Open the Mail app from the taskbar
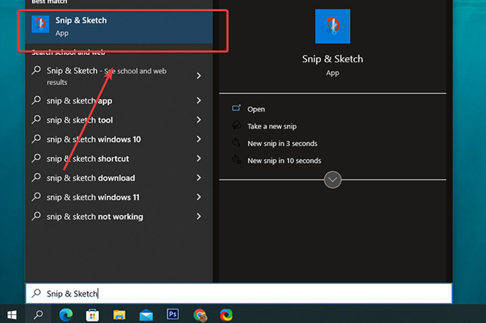The width and height of the screenshot is (486, 323). pyautogui.click(x=146, y=315)
